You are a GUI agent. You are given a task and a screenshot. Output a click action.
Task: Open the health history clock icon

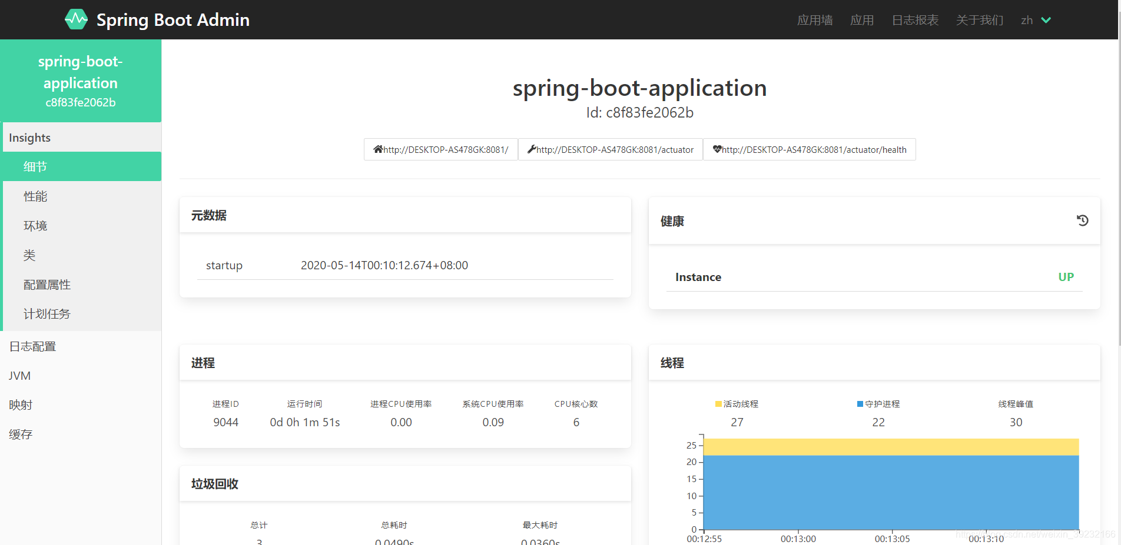[1082, 220]
